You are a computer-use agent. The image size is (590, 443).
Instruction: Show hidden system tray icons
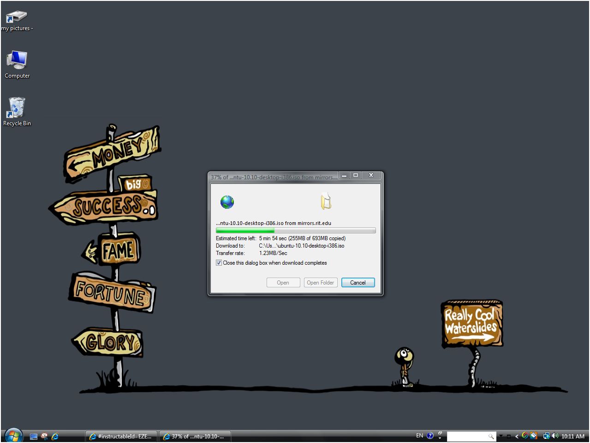(x=517, y=436)
